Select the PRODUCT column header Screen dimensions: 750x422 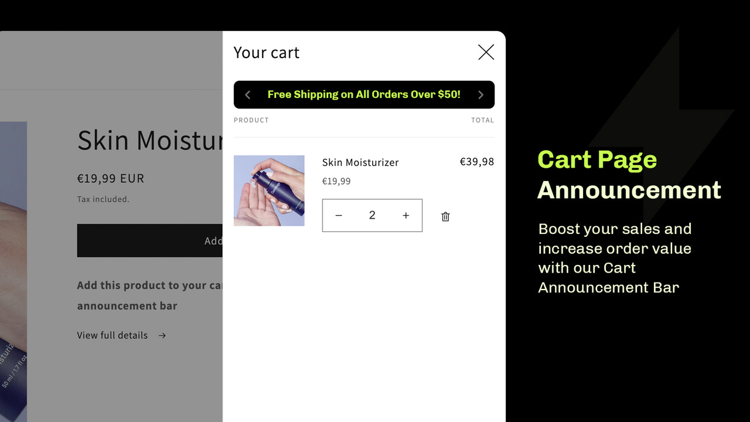coord(251,120)
